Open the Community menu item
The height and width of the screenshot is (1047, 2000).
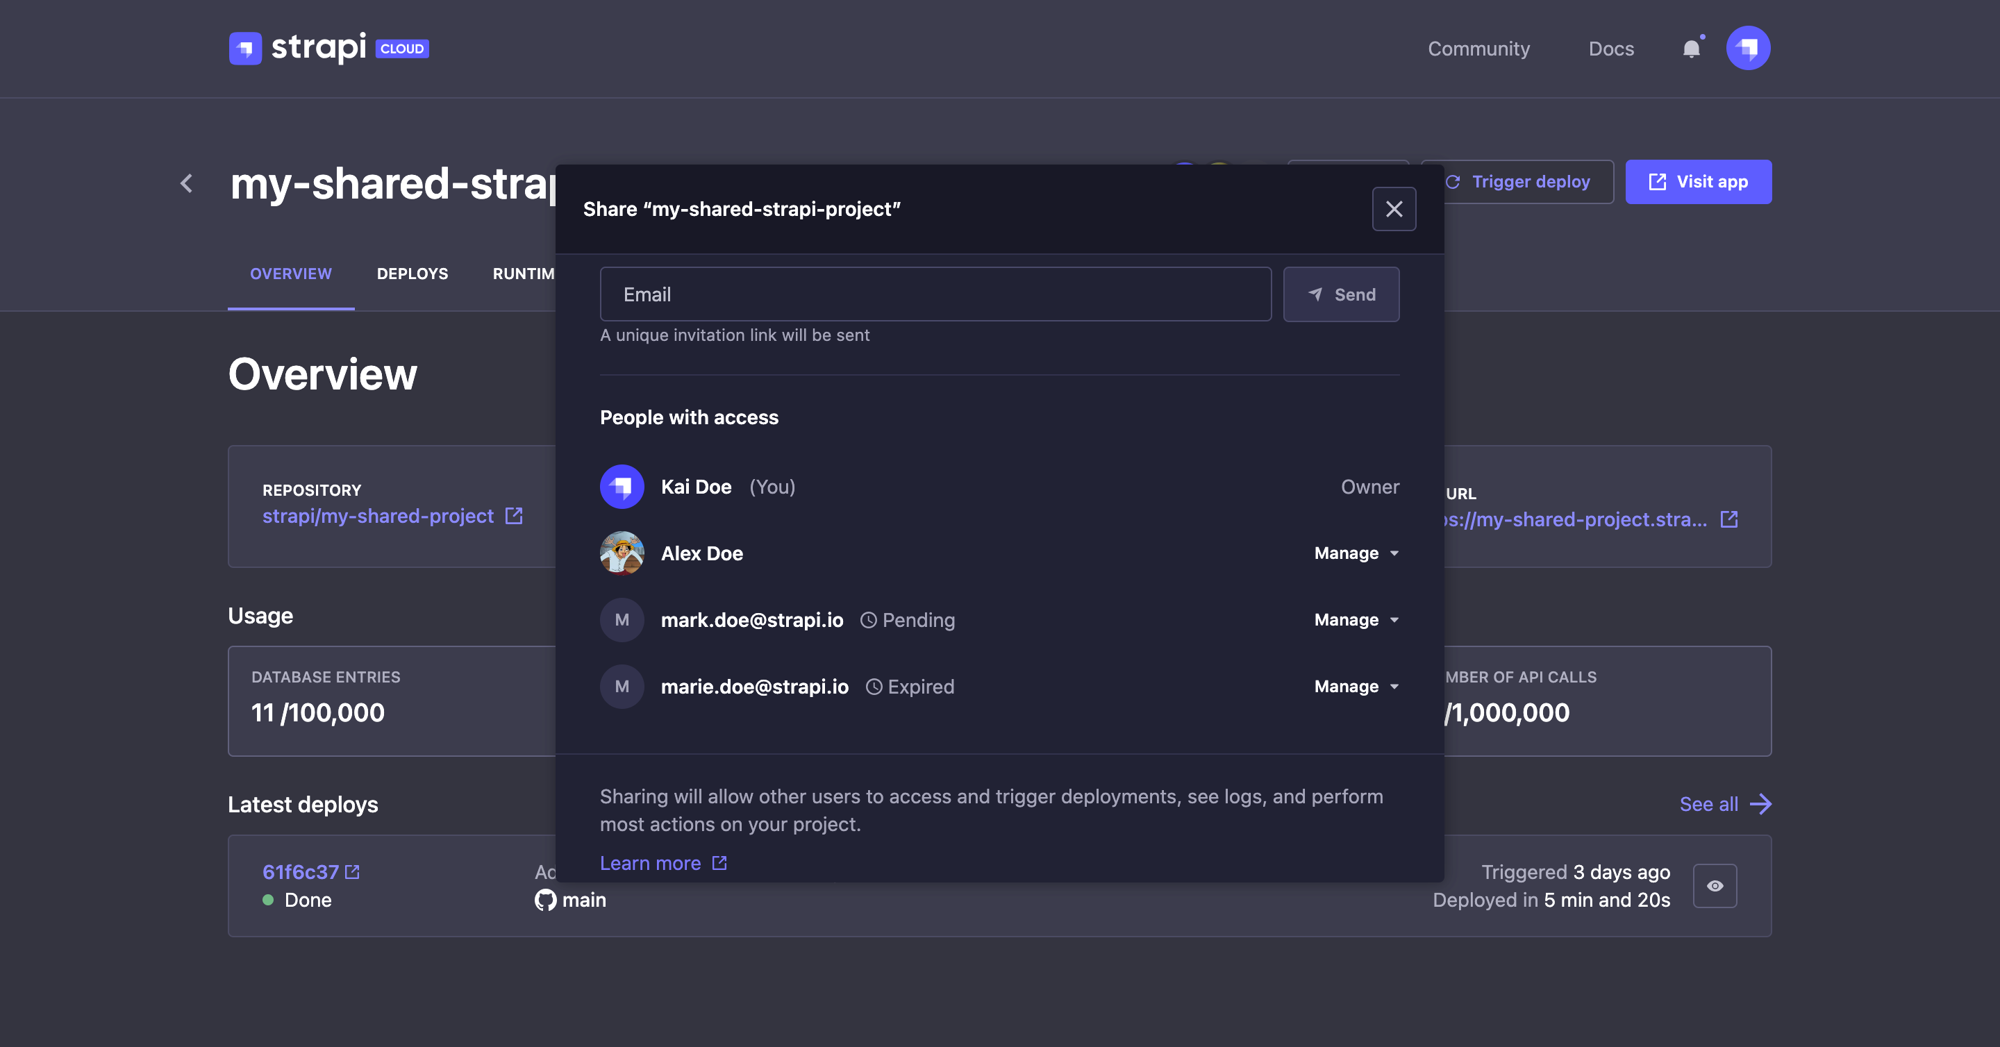tap(1478, 48)
